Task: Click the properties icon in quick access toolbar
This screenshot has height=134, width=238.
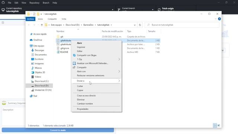Action: (34, 14)
